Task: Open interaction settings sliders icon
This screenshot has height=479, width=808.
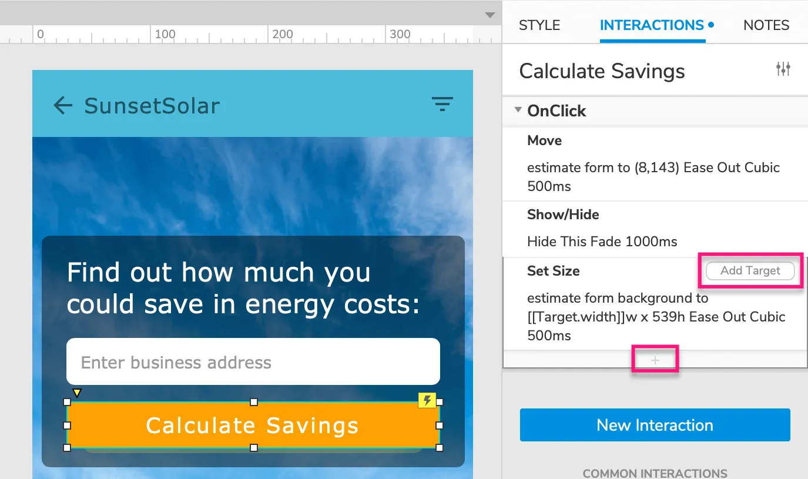Action: tap(783, 69)
